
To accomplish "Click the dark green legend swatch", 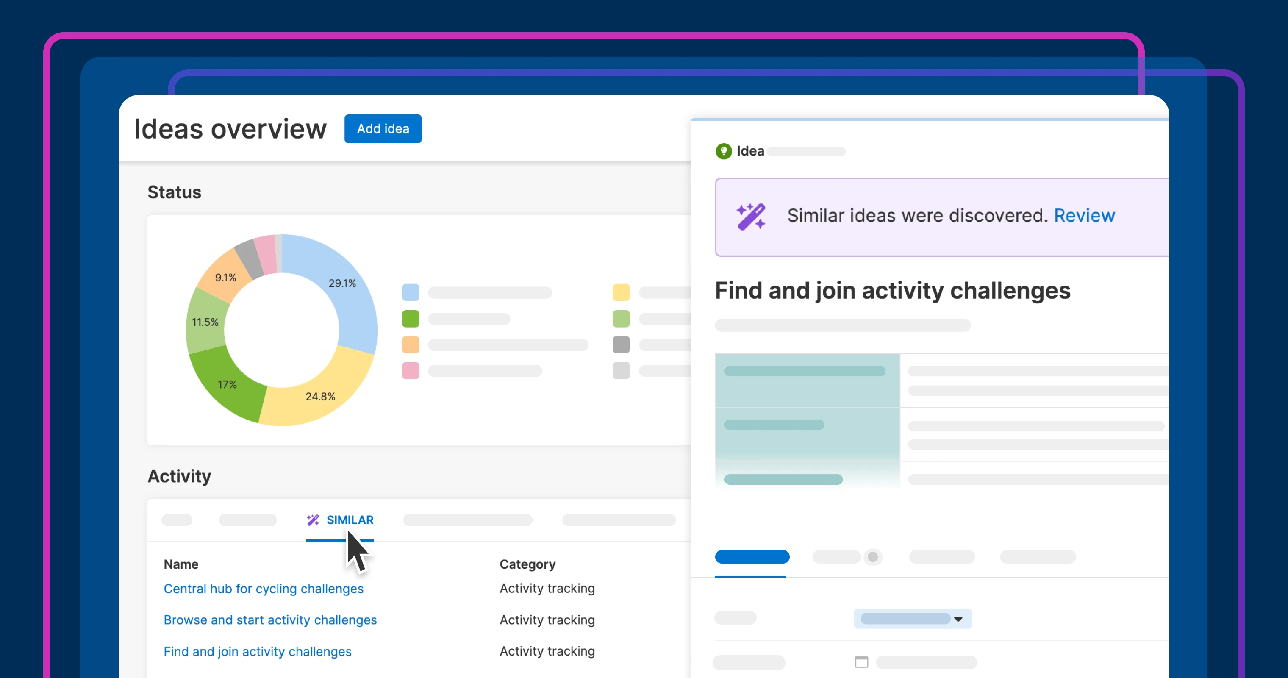I will tap(411, 319).
